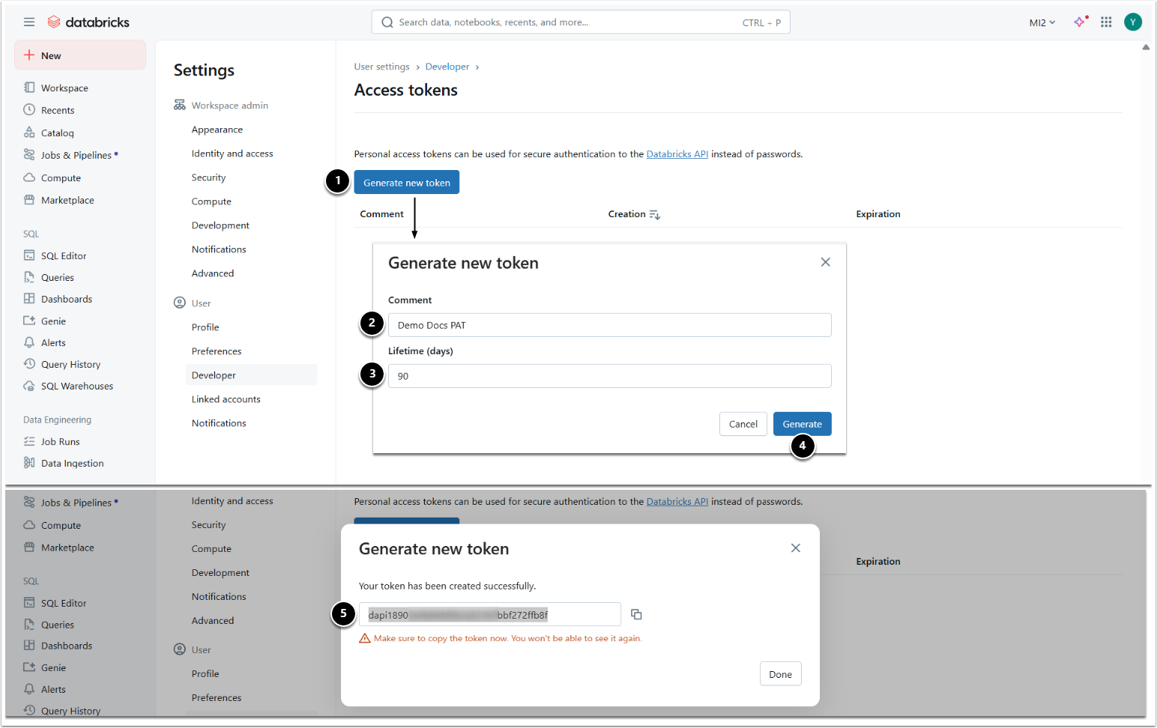
Task: Open the user avatar Y menu
Action: [x=1133, y=22]
